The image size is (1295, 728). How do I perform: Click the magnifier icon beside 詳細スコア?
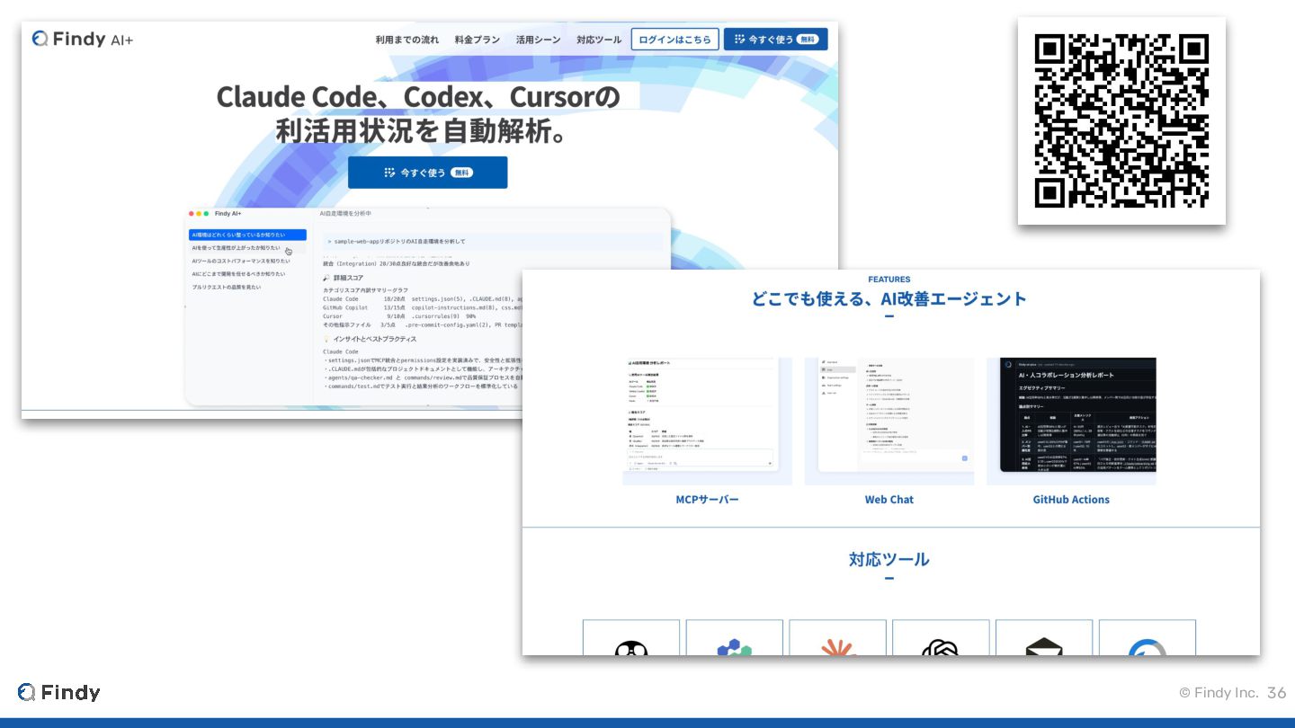(x=327, y=279)
